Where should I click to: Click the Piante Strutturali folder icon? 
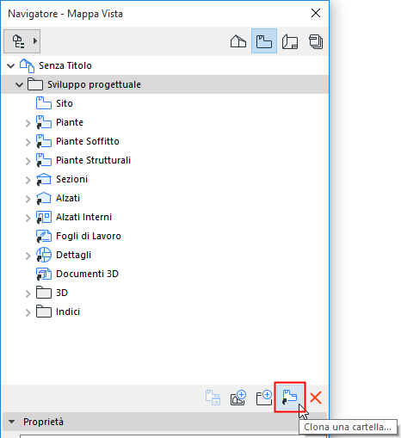pyautogui.click(x=44, y=160)
